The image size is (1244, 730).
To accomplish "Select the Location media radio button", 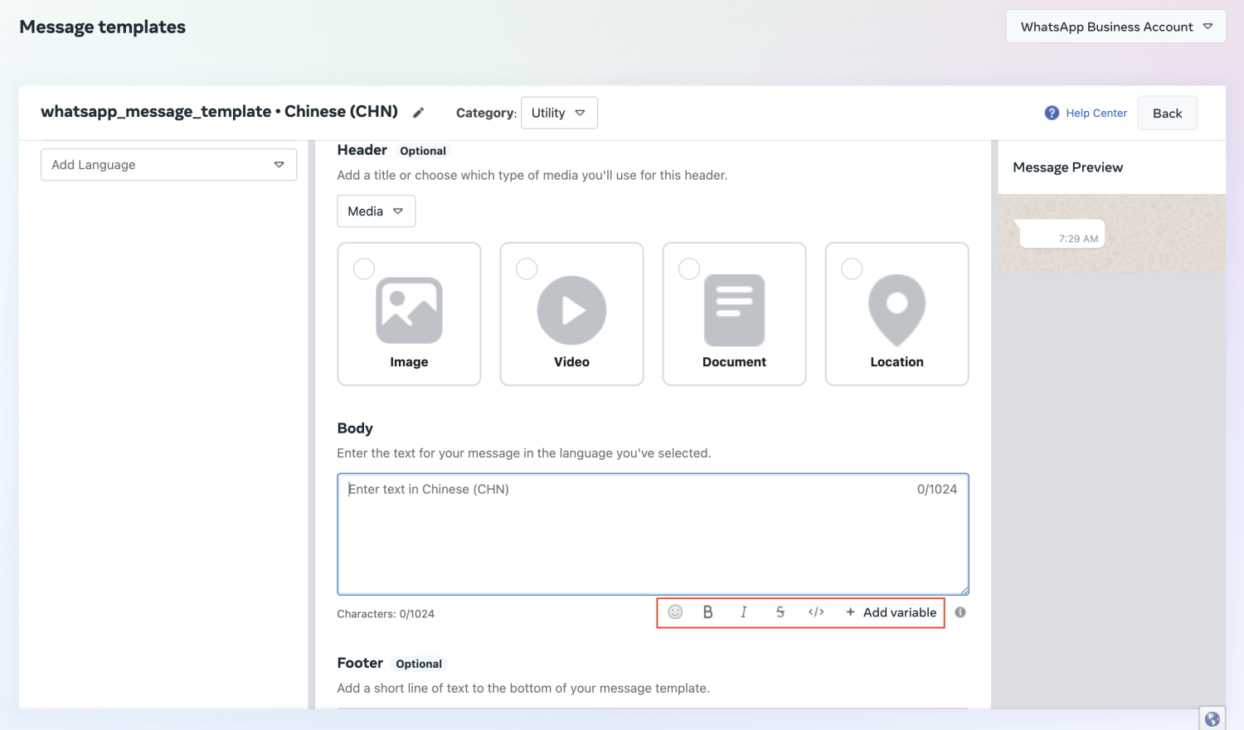I will (852, 268).
